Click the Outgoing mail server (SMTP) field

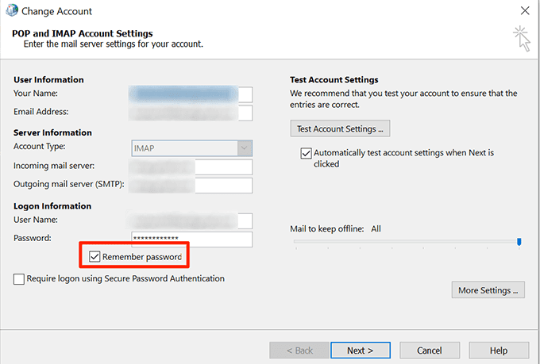click(x=191, y=185)
